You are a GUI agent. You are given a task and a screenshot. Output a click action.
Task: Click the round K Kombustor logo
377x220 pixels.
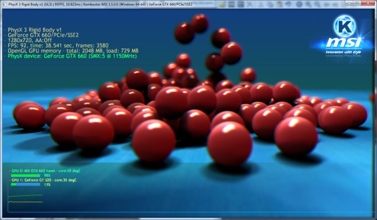[x=345, y=26]
